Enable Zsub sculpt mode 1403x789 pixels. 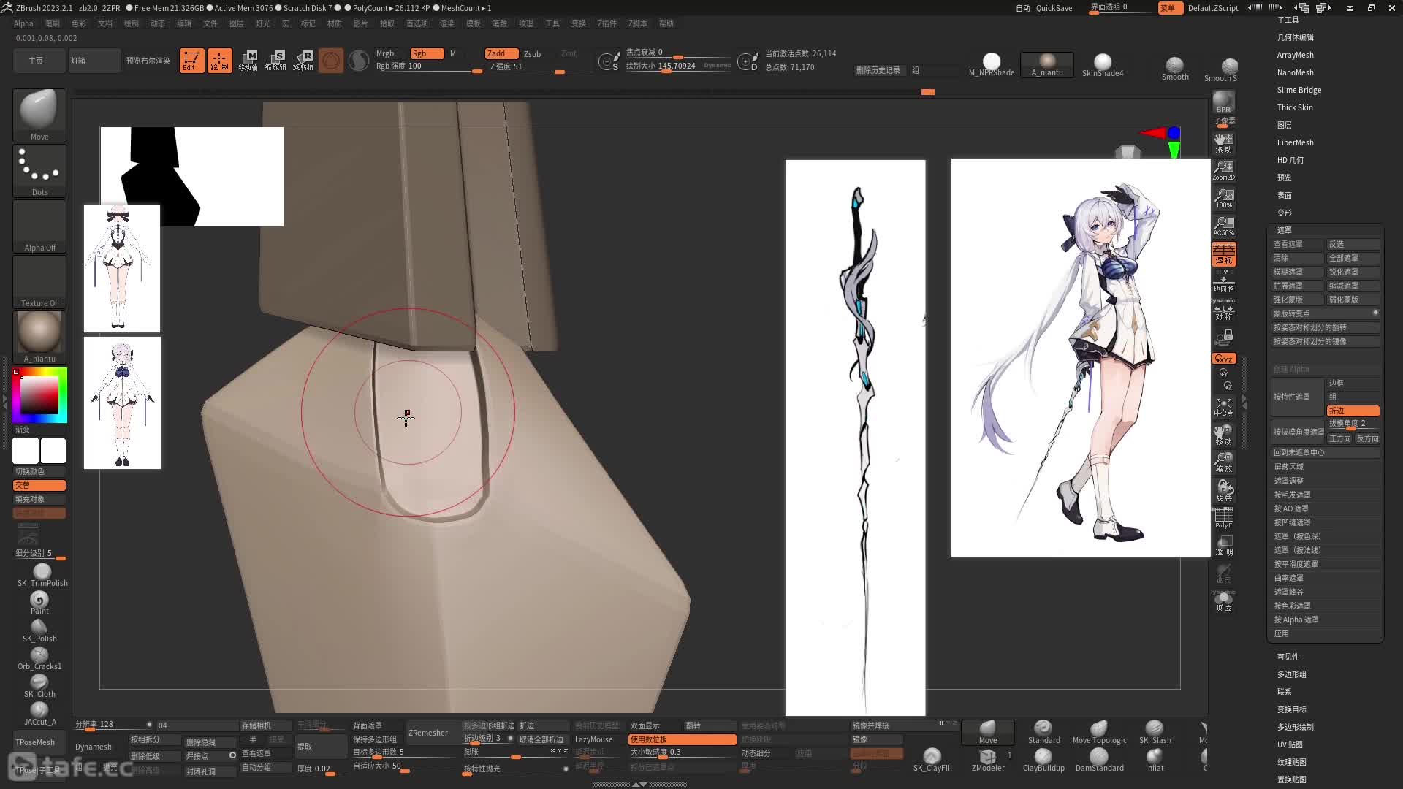532,53
